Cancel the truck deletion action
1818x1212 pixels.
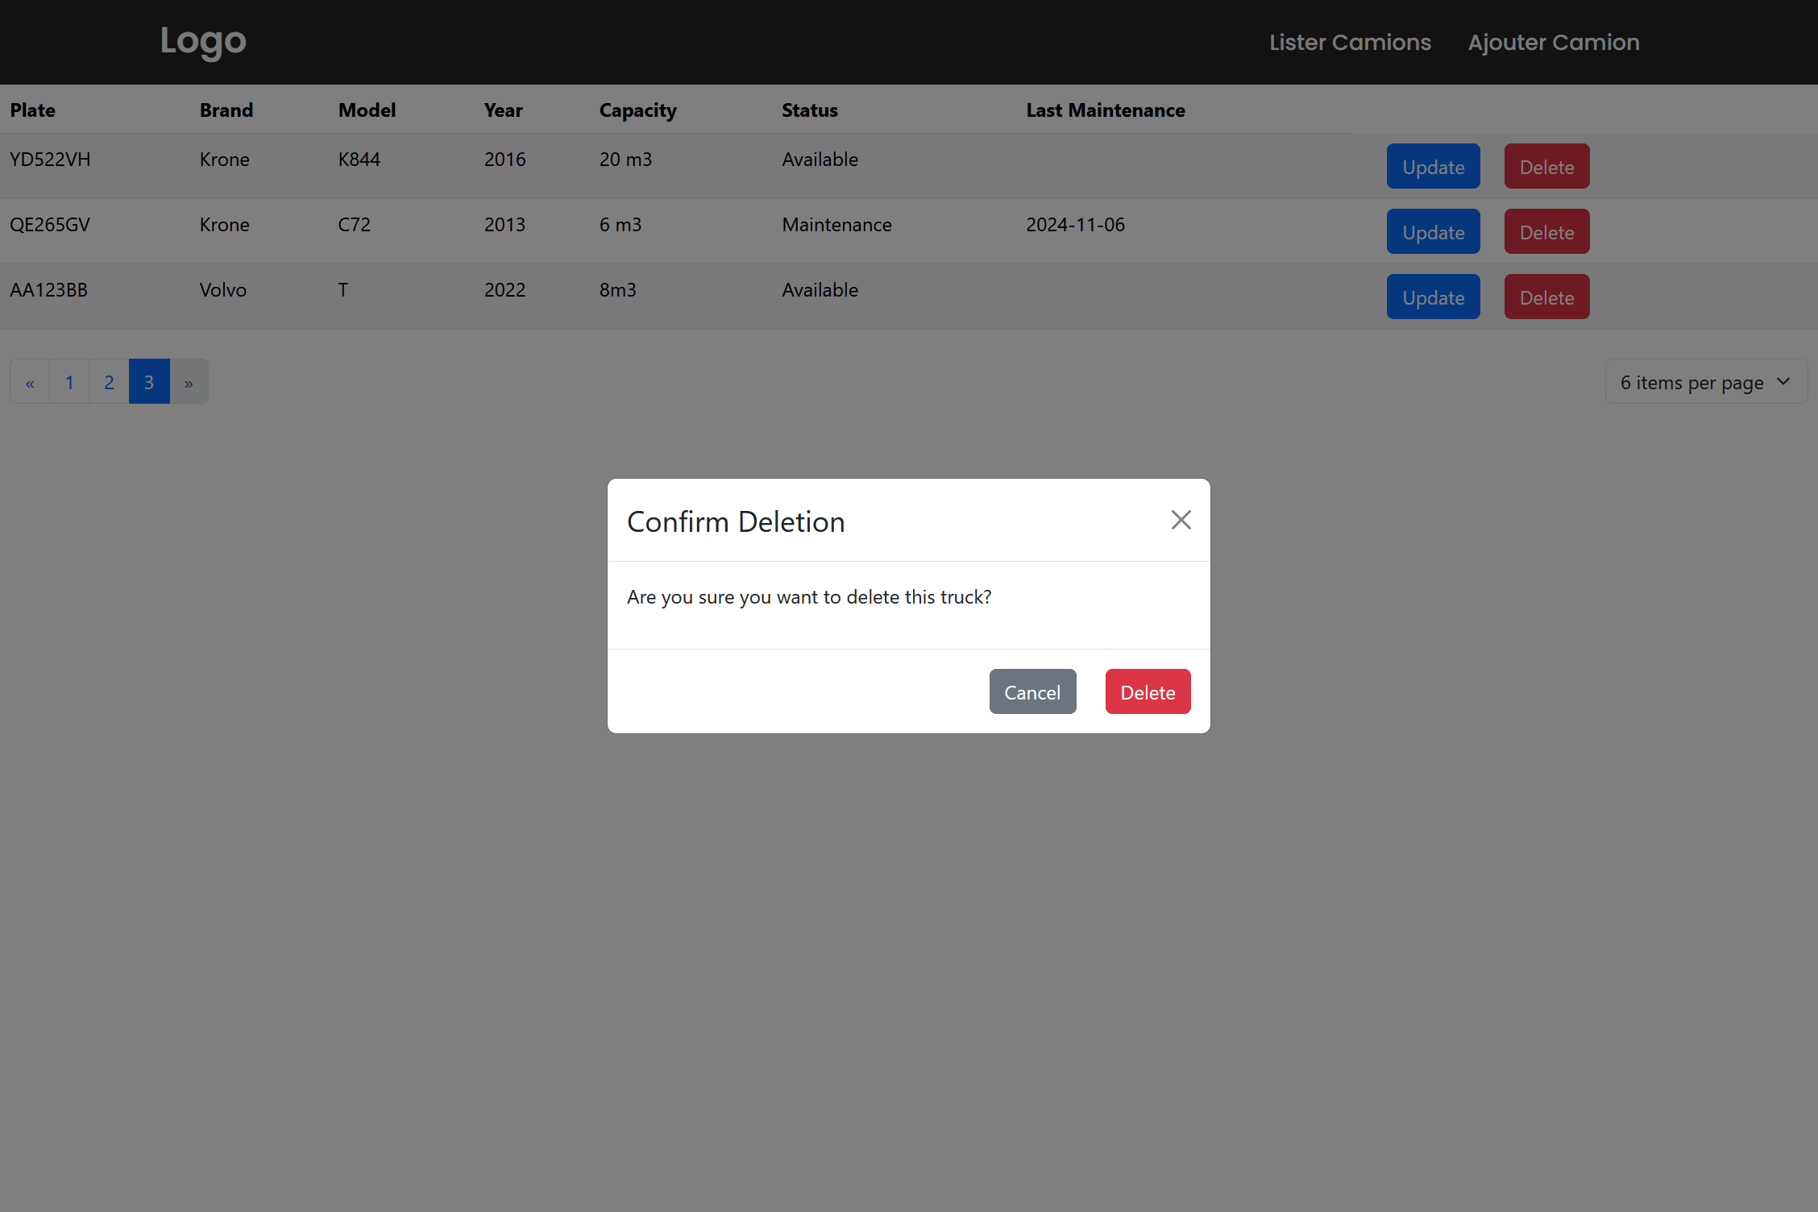pos(1033,691)
